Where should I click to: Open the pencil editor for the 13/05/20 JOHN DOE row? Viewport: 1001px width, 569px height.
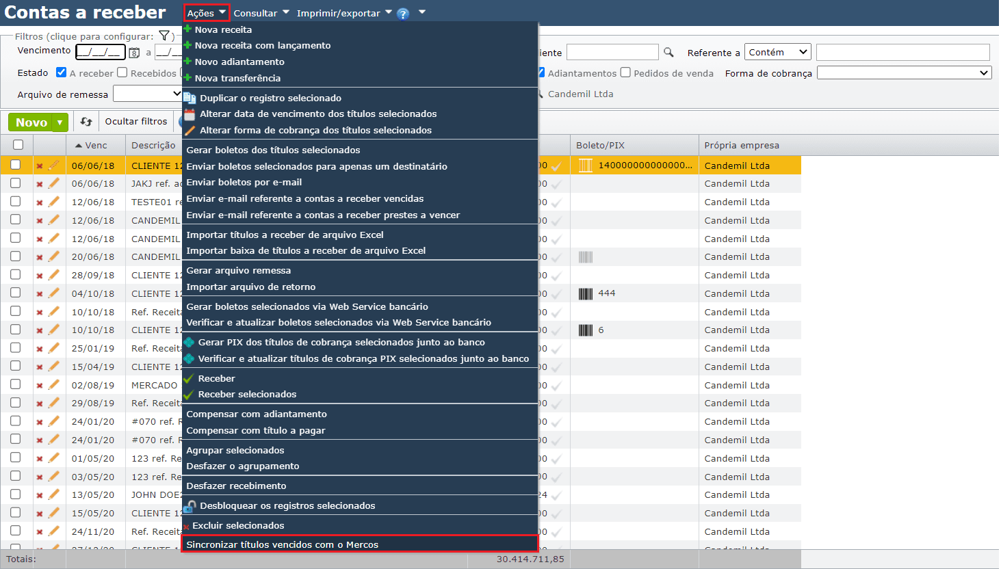[54, 494]
